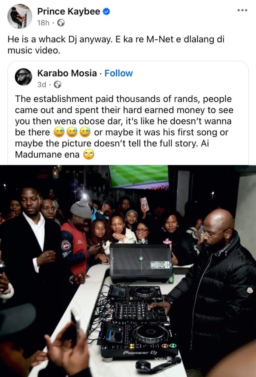Click the first sweat-smile emoji

[59, 132]
